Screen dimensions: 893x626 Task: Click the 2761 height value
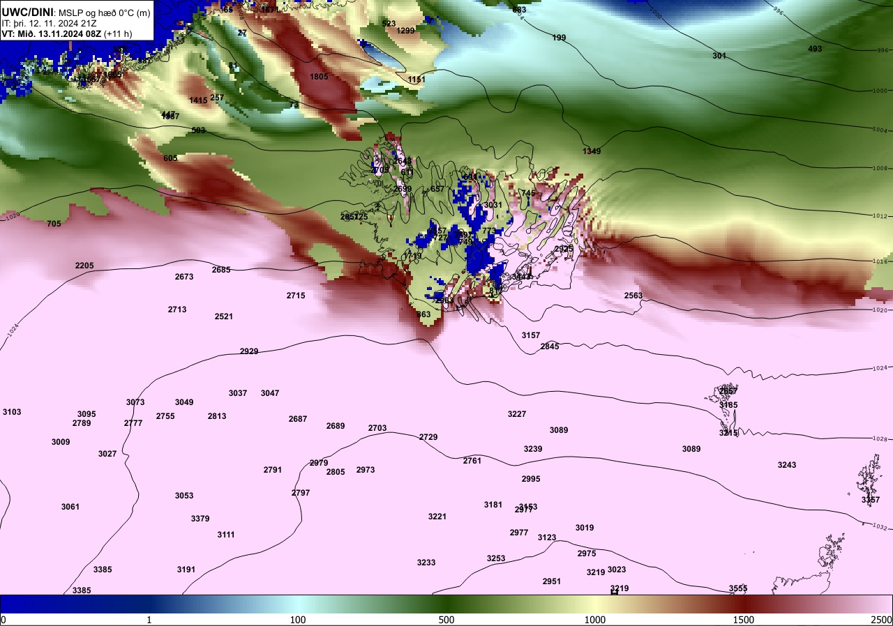472,461
